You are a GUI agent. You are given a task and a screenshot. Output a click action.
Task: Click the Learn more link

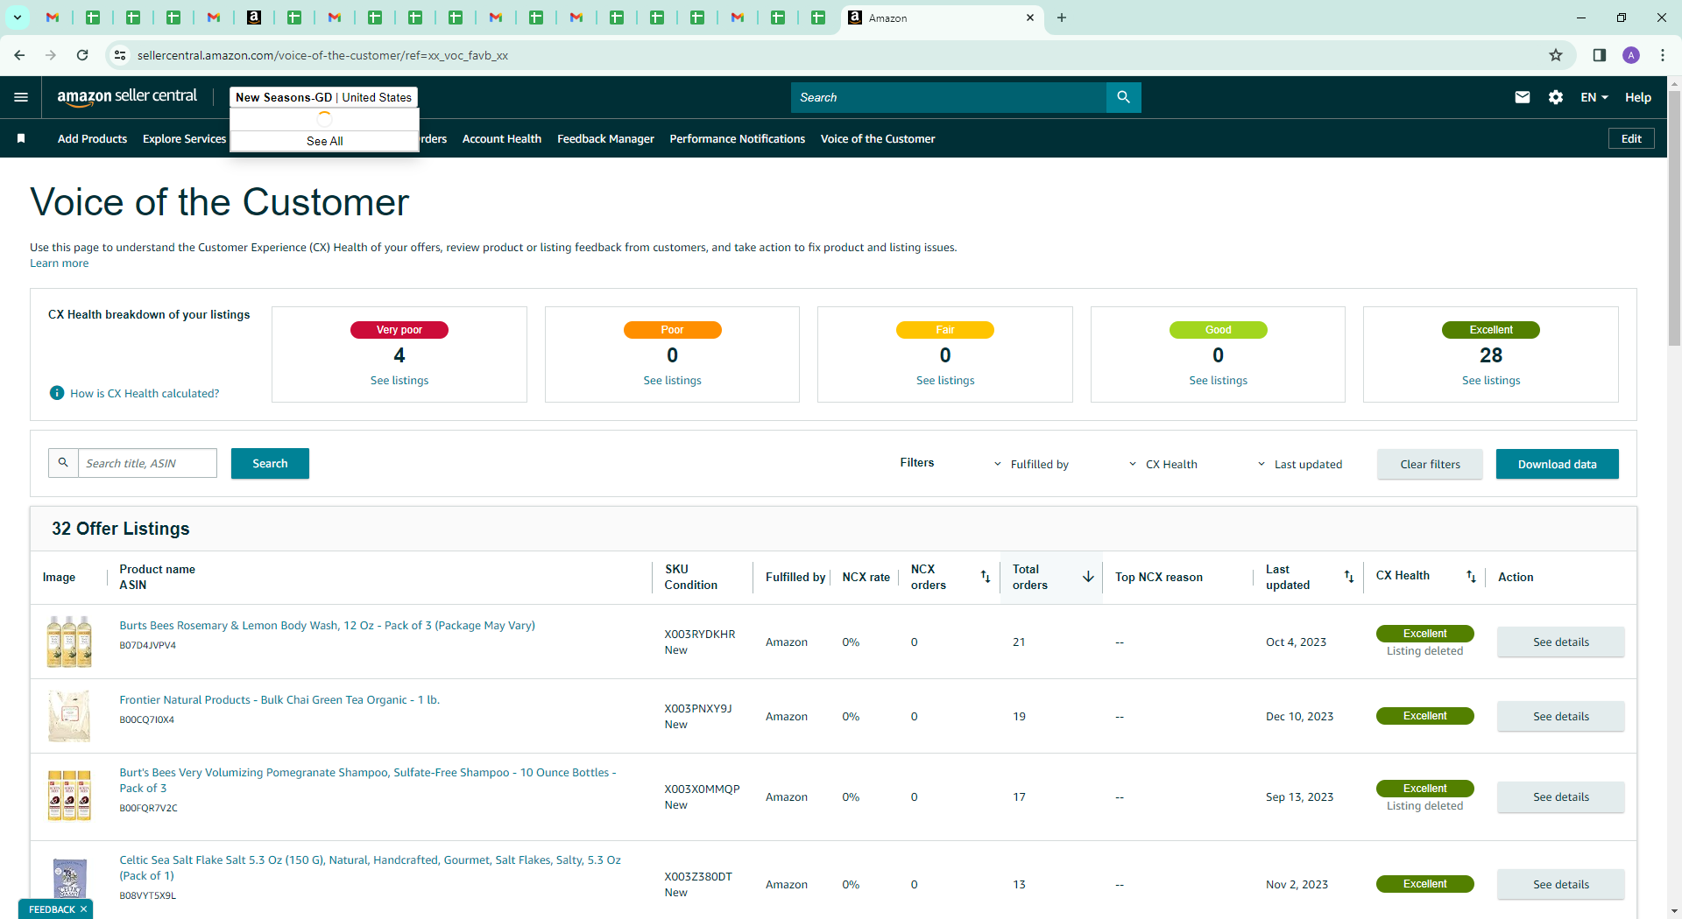tap(59, 263)
